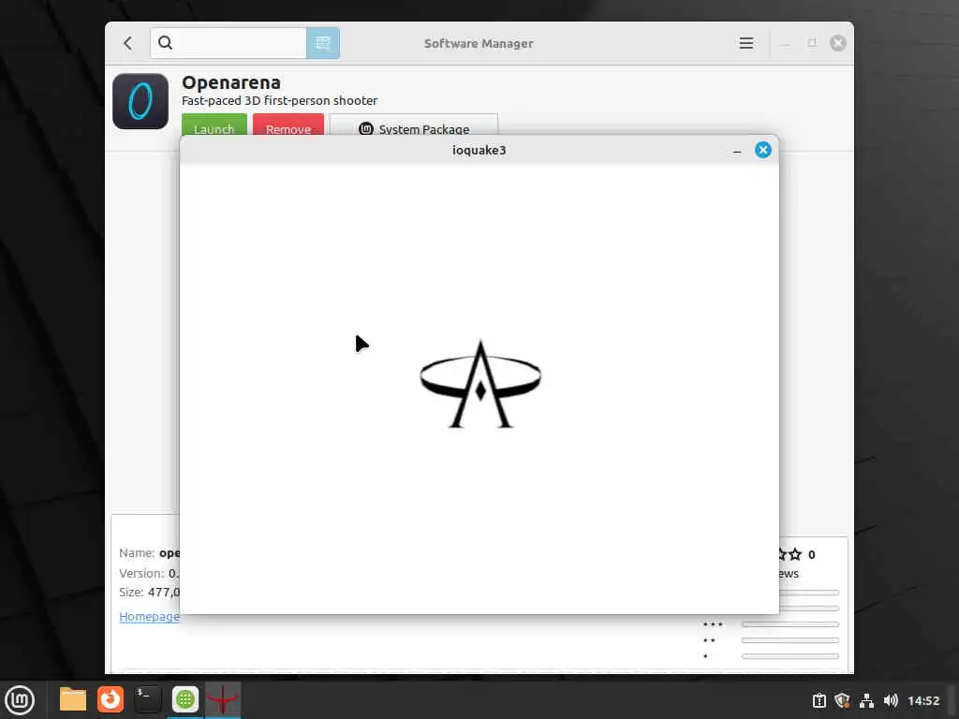
Task: Launch Firefox from the taskbar
Action: [x=111, y=699]
